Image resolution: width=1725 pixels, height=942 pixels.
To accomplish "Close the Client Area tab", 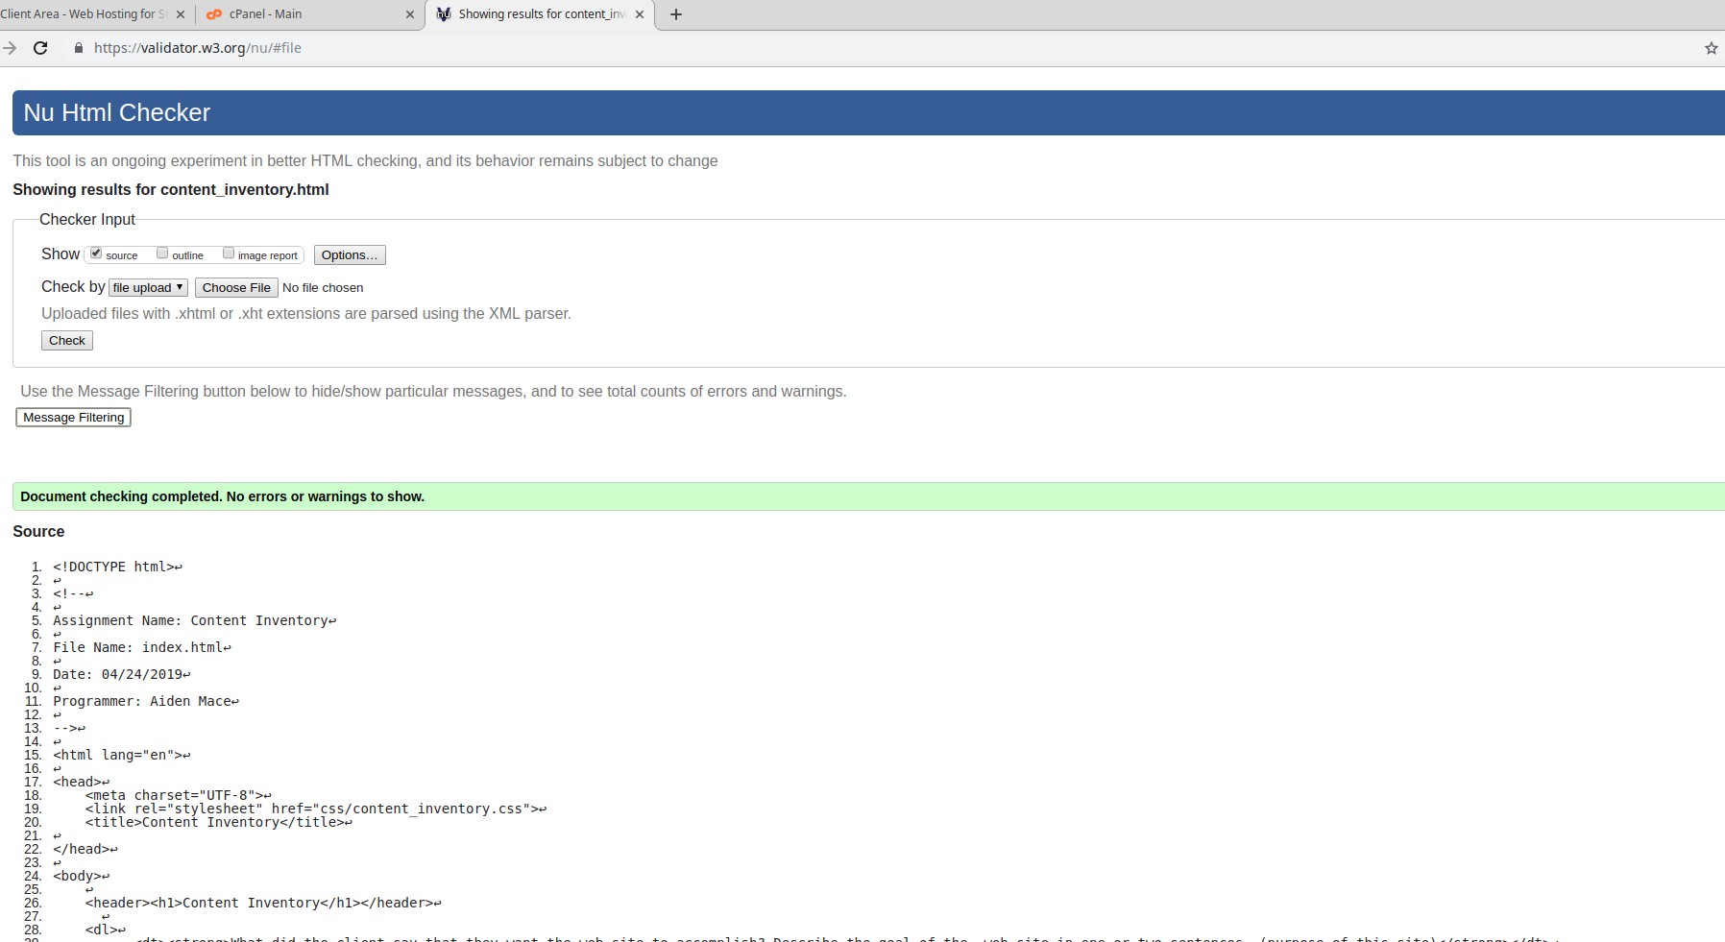I will tap(181, 14).
